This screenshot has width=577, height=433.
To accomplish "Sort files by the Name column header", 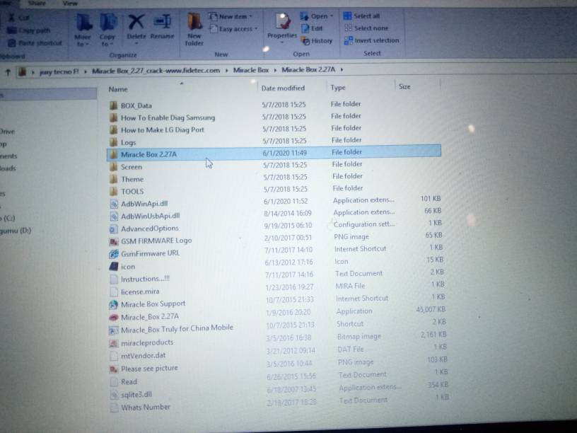I will pos(118,89).
